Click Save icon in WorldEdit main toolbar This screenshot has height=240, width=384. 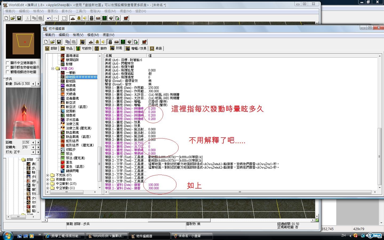19,18
